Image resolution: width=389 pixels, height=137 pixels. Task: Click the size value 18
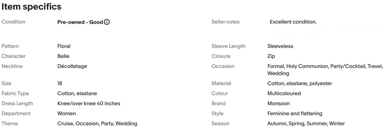pyautogui.click(x=60, y=83)
